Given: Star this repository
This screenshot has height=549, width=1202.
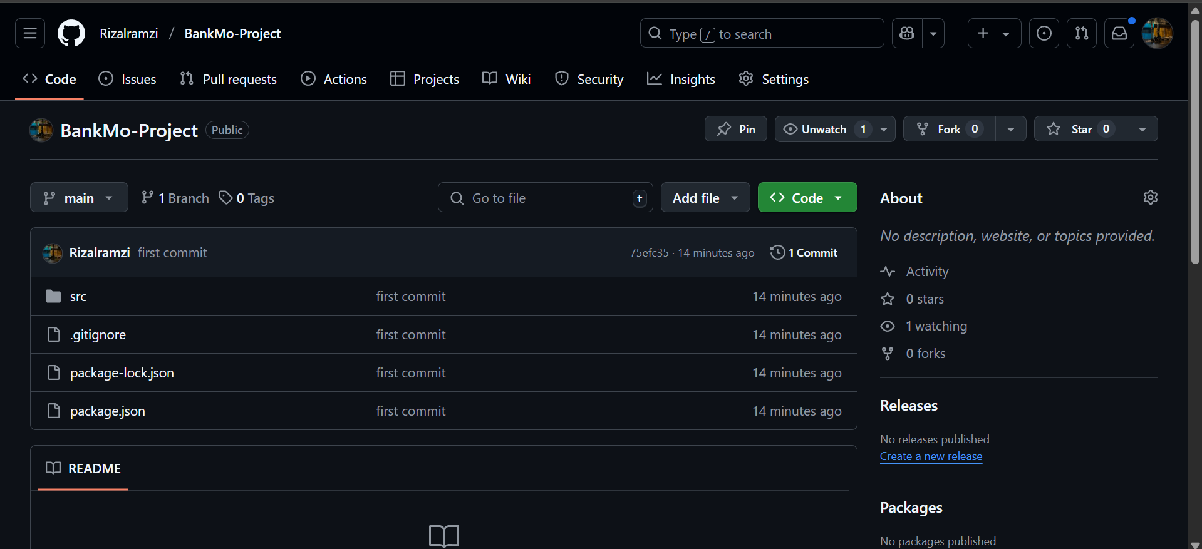Looking at the screenshot, I should (1080, 129).
